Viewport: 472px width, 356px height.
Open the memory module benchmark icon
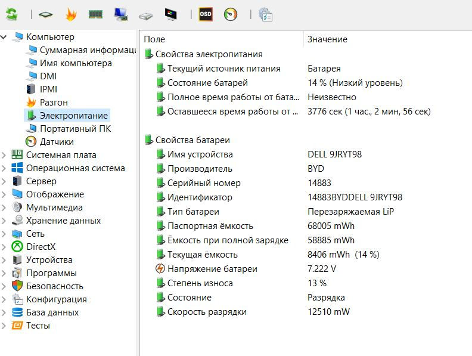tap(95, 14)
